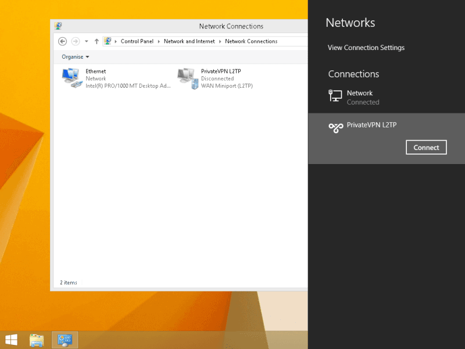Select the Ethernet adapter icon

71,77
